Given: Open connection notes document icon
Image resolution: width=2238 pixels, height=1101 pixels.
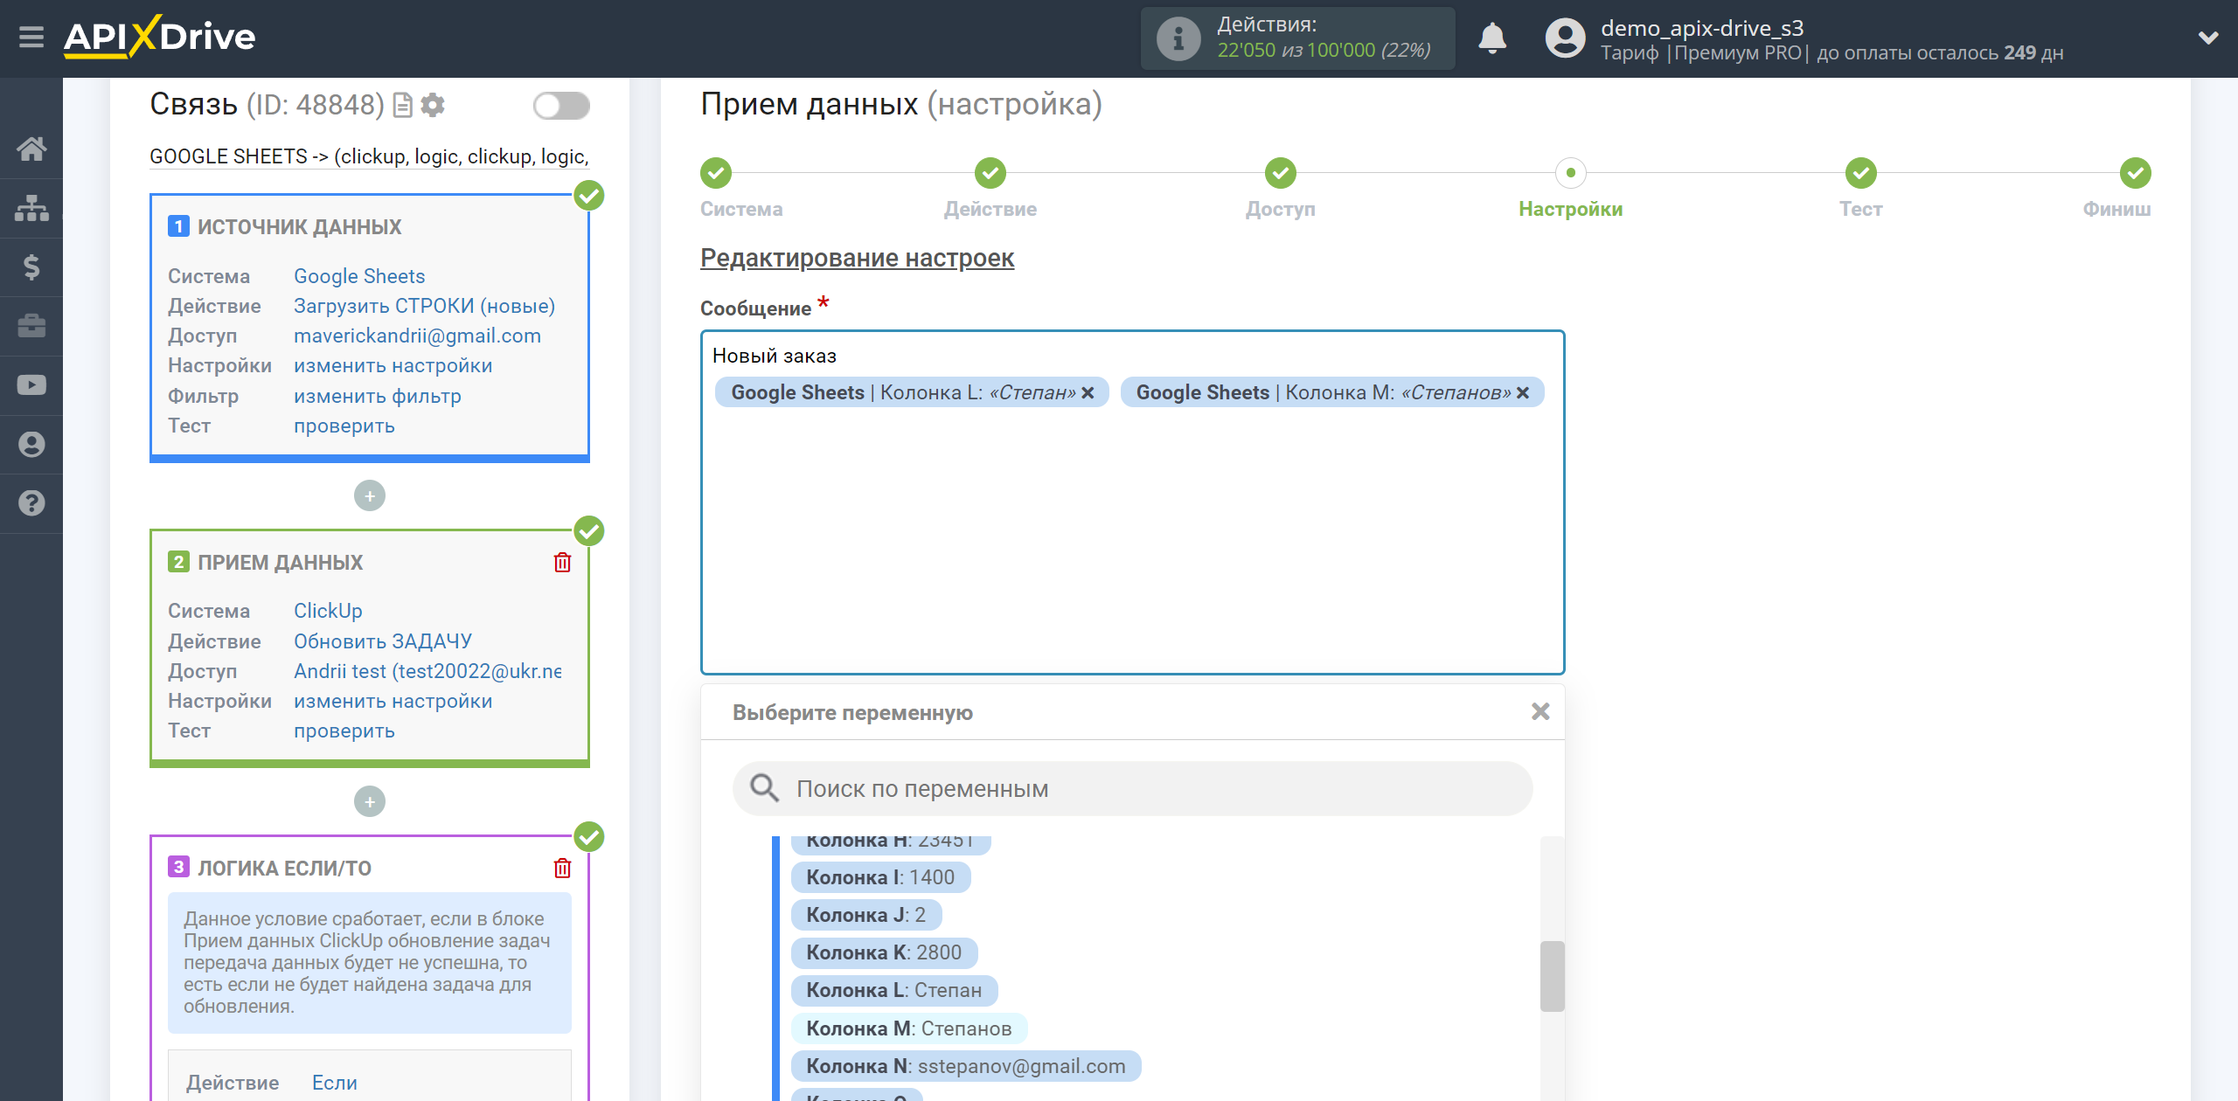Looking at the screenshot, I should (402, 106).
